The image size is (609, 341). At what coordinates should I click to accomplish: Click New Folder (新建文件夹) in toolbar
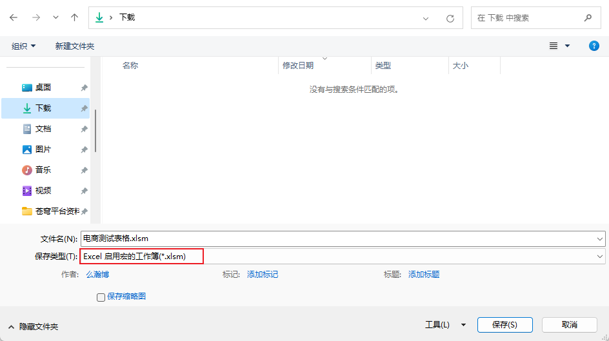pos(75,46)
